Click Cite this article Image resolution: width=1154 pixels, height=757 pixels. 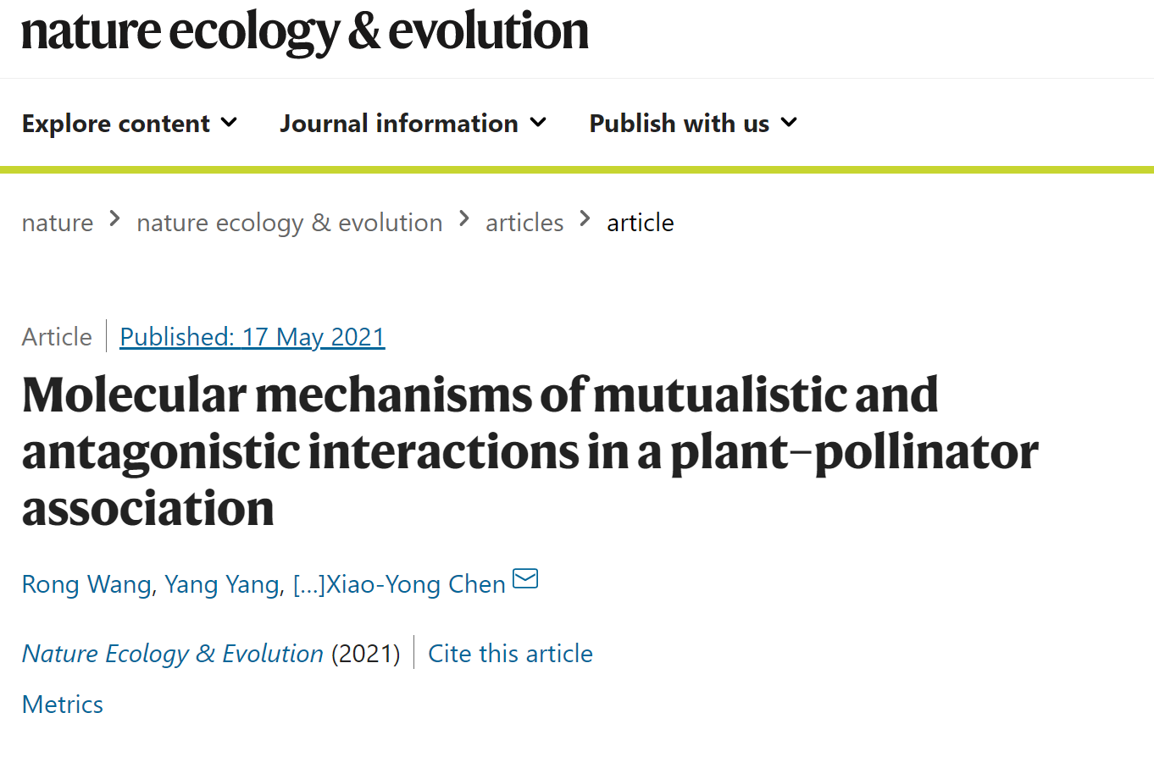pos(510,654)
